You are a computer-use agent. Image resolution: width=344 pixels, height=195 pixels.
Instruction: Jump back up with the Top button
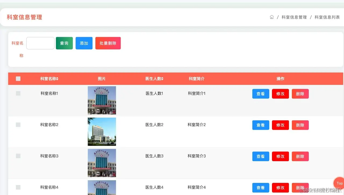click(x=339, y=183)
